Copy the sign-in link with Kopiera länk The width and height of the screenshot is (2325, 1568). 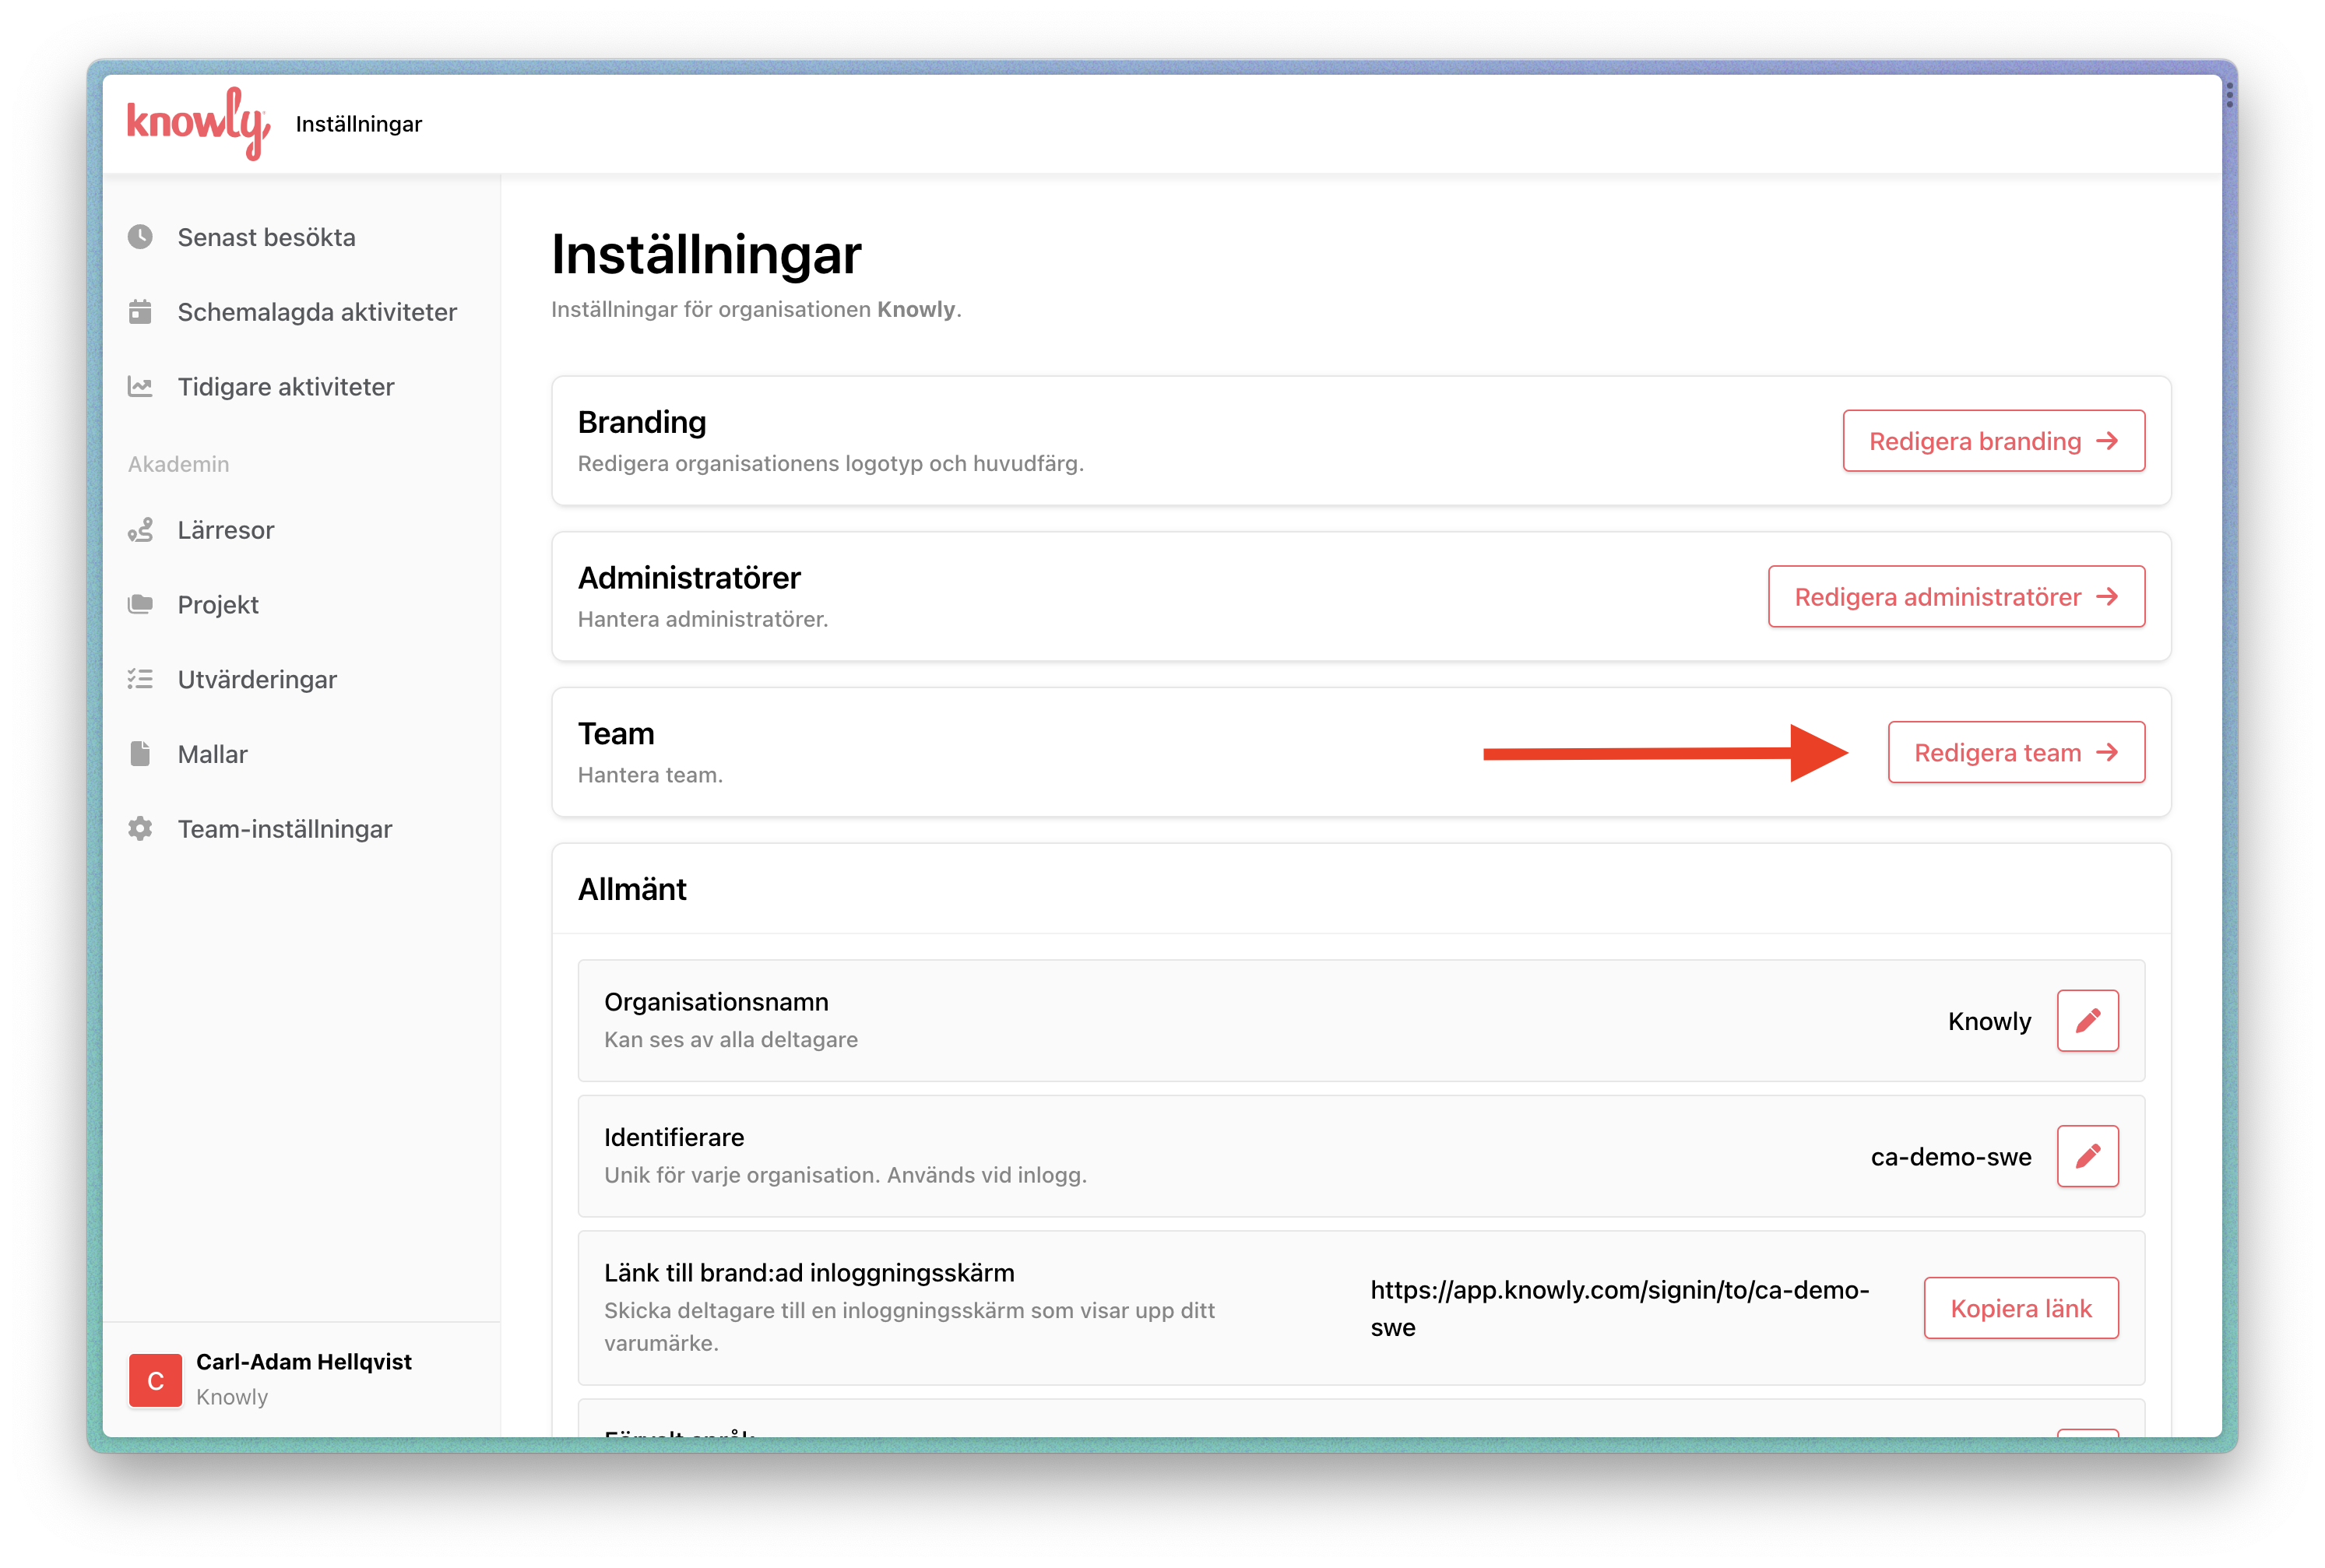point(2020,1308)
